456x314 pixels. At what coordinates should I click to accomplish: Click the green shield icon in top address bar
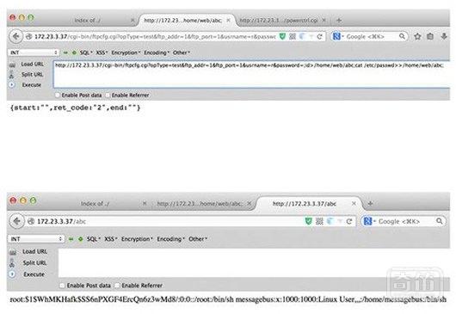(x=282, y=36)
